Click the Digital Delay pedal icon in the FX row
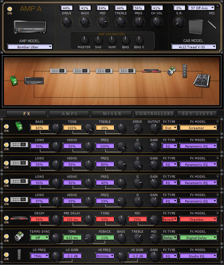 [x=19, y=236]
